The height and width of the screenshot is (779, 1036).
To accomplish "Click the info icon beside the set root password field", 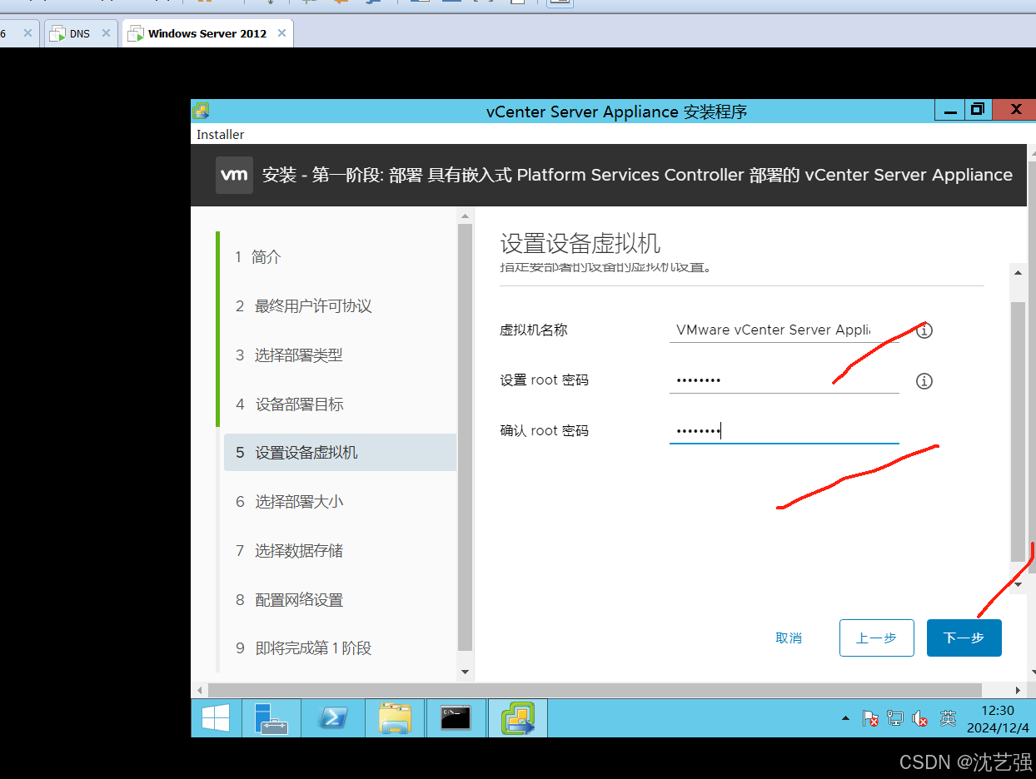I will 924,381.
